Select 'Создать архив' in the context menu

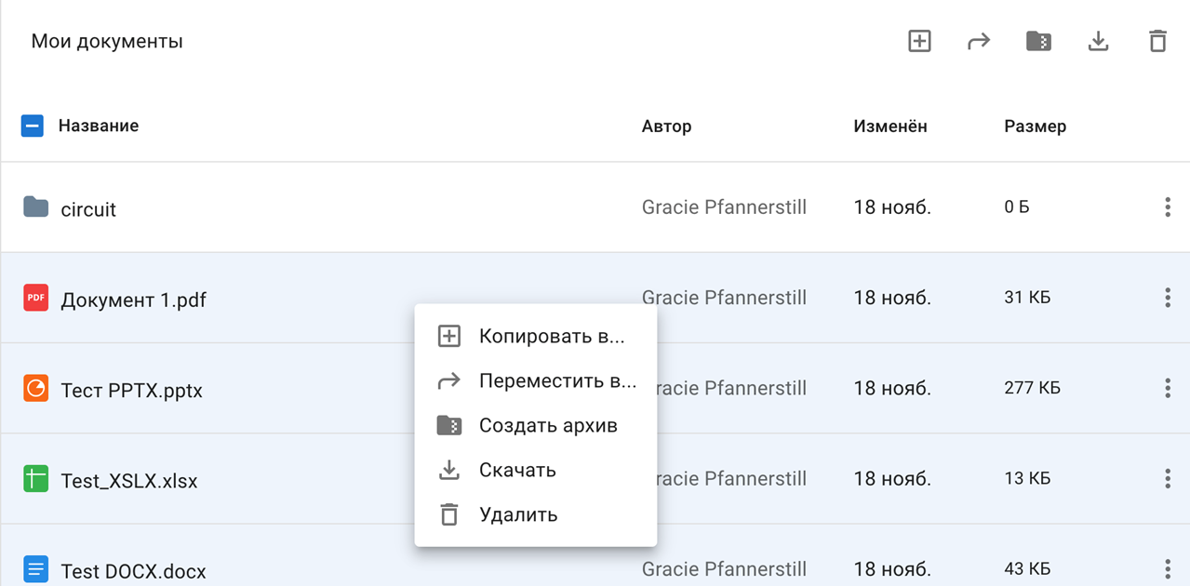point(535,425)
